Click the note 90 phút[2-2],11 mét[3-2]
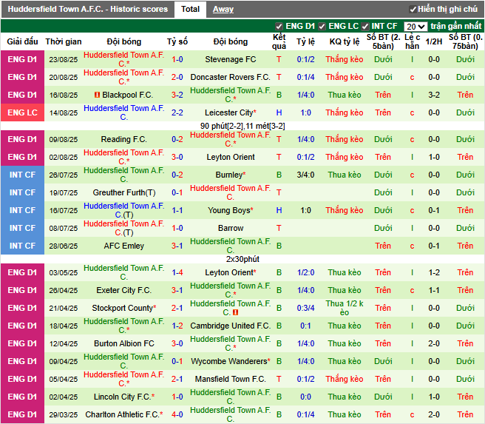The height and width of the screenshot is (424, 485). [x=243, y=126]
